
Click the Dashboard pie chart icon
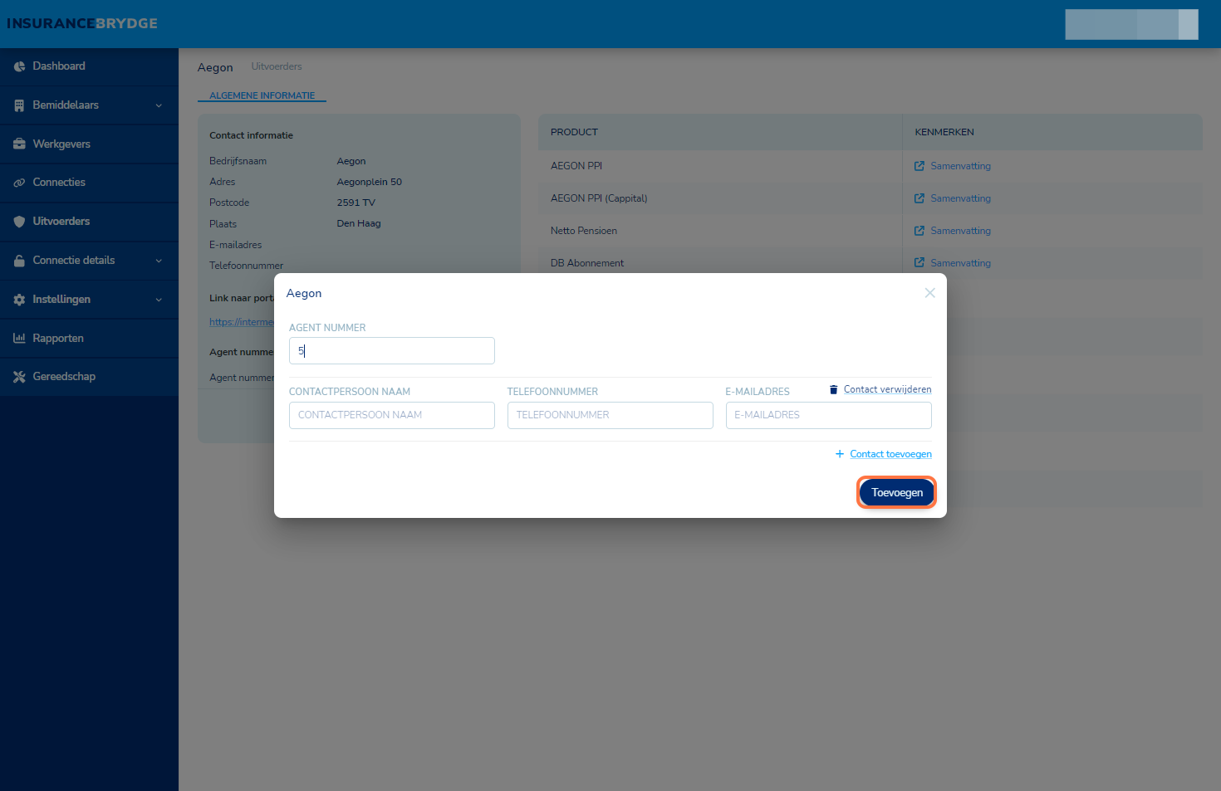click(19, 66)
